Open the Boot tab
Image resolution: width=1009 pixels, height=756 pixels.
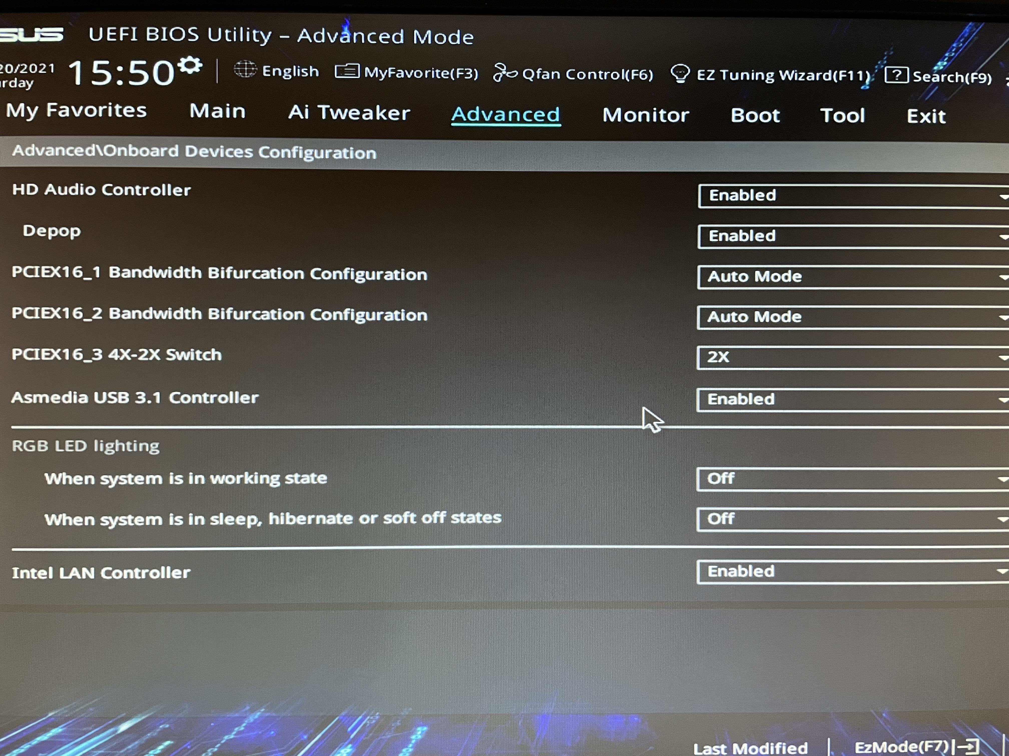click(x=755, y=115)
